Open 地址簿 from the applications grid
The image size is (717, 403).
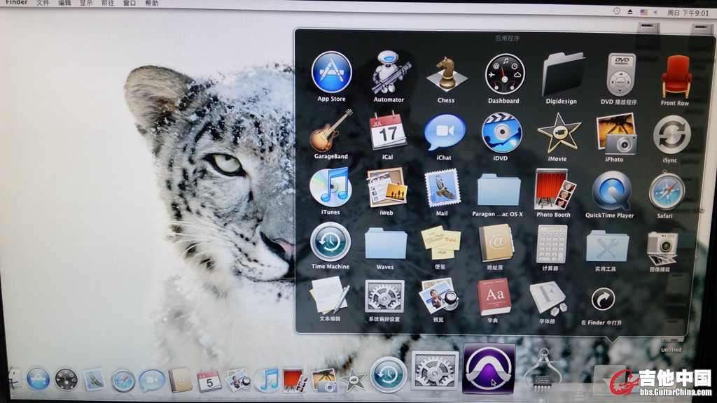496,244
